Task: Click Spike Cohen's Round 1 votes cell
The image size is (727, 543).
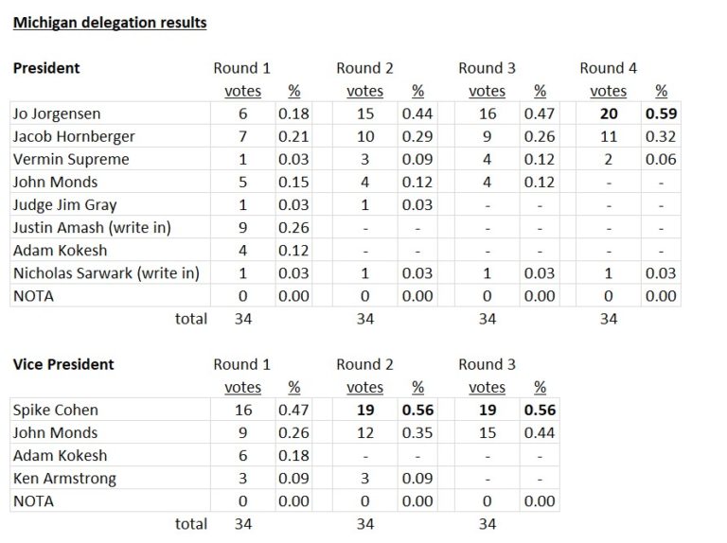Action: pos(242,410)
